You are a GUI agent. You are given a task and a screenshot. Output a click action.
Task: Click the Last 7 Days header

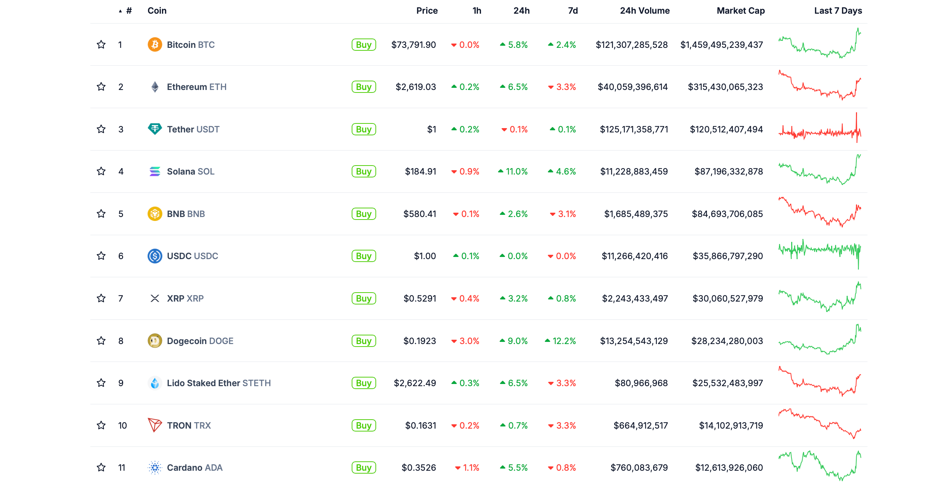tap(838, 11)
